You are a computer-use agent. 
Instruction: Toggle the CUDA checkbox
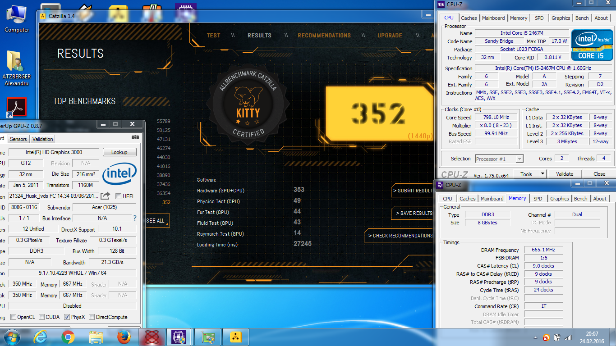tap(41, 317)
